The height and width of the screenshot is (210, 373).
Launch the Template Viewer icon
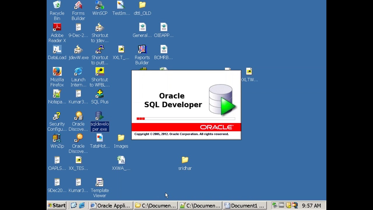(100, 188)
